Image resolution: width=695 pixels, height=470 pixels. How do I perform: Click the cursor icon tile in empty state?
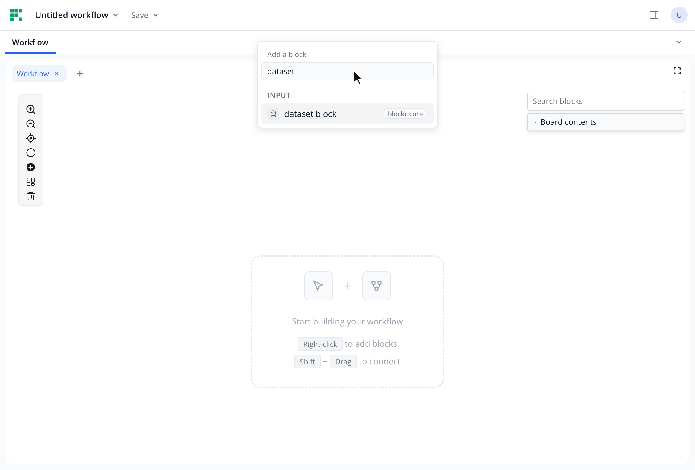click(319, 286)
